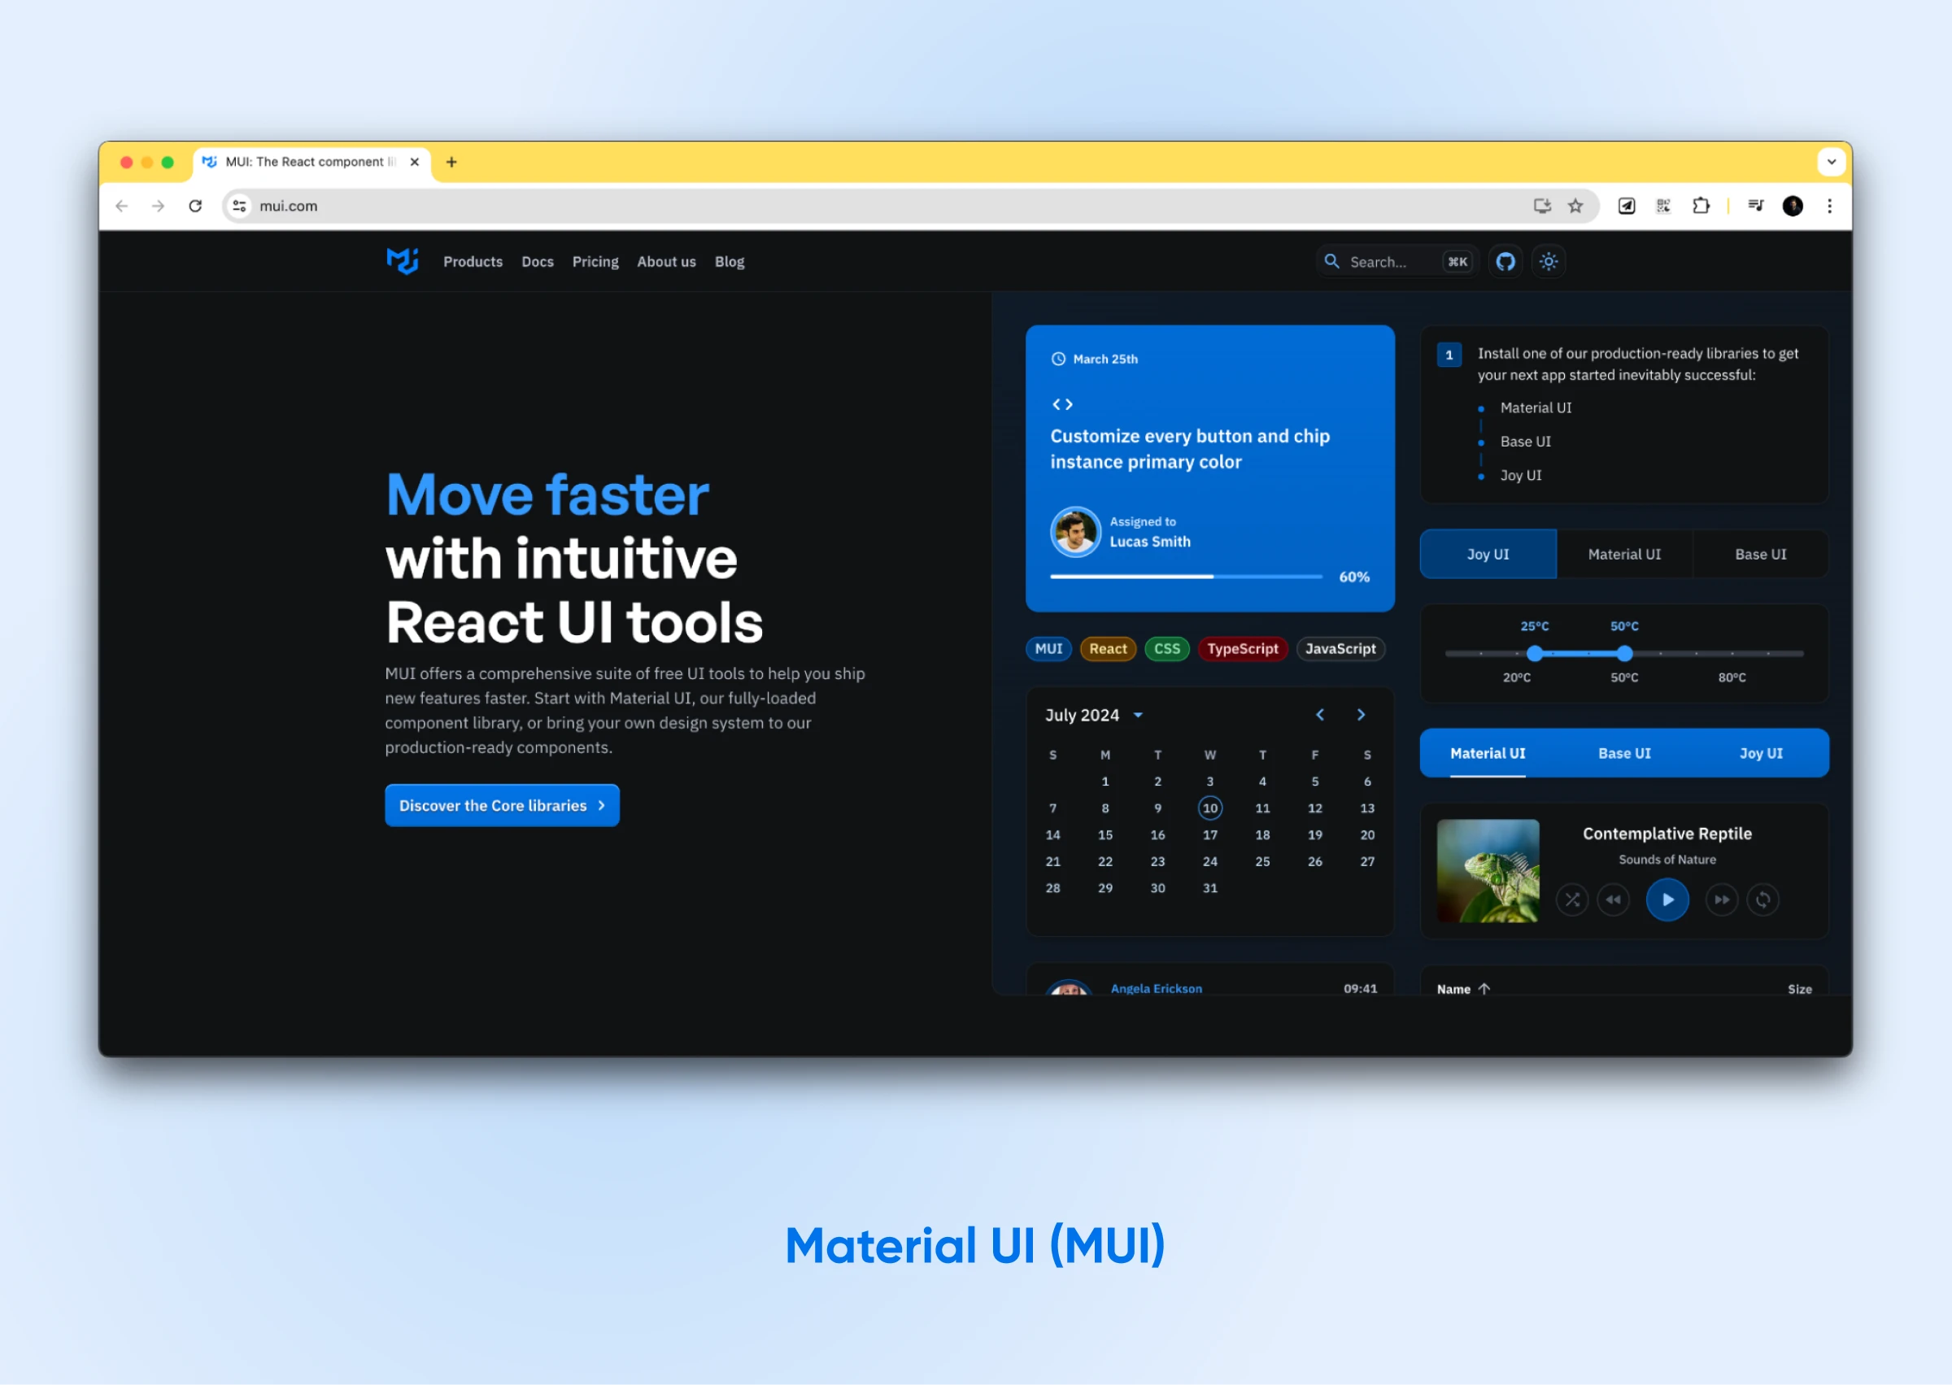Click Discover the Core libraries button

503,805
